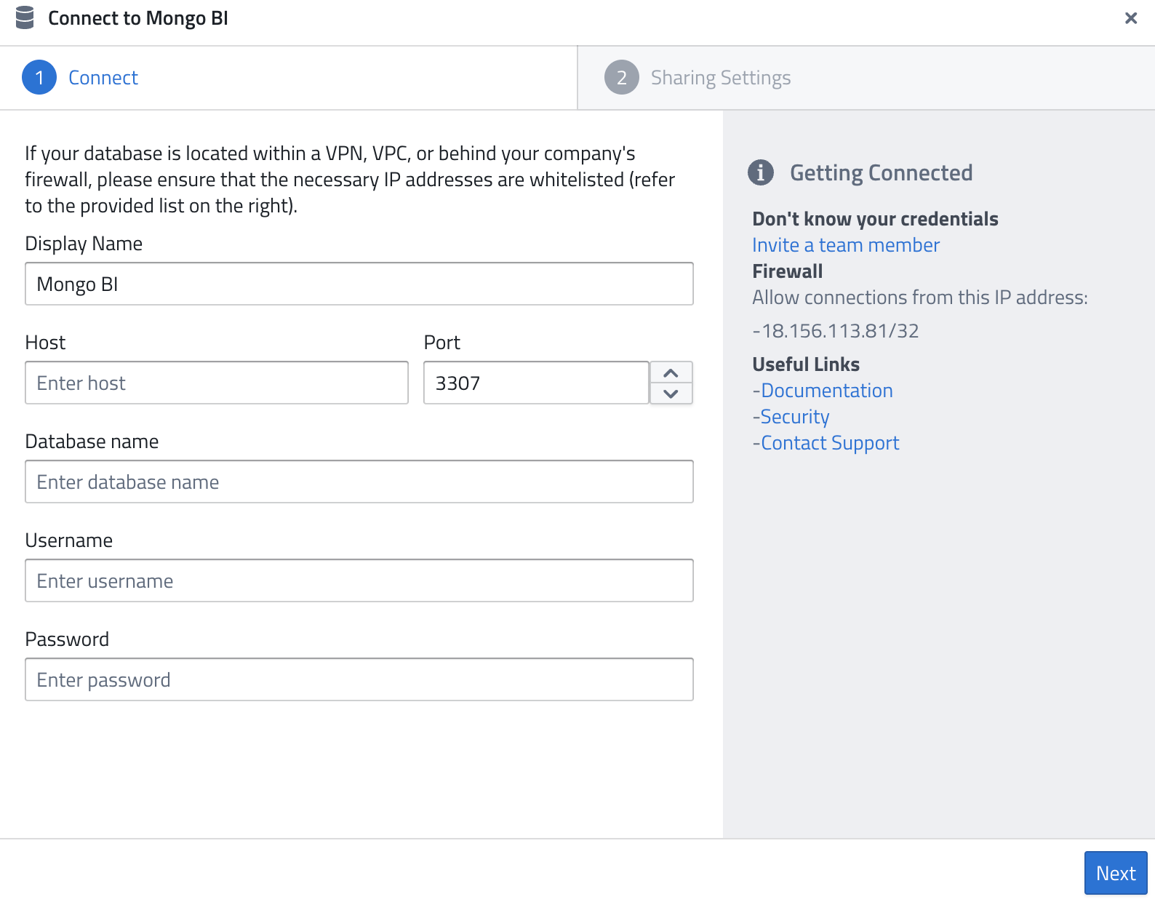1155x902 pixels.
Task: Click the Getting Connected info icon
Action: 760,172
